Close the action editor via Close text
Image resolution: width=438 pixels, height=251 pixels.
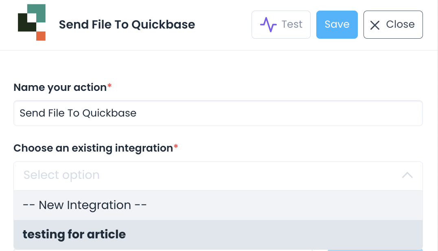pos(400,24)
